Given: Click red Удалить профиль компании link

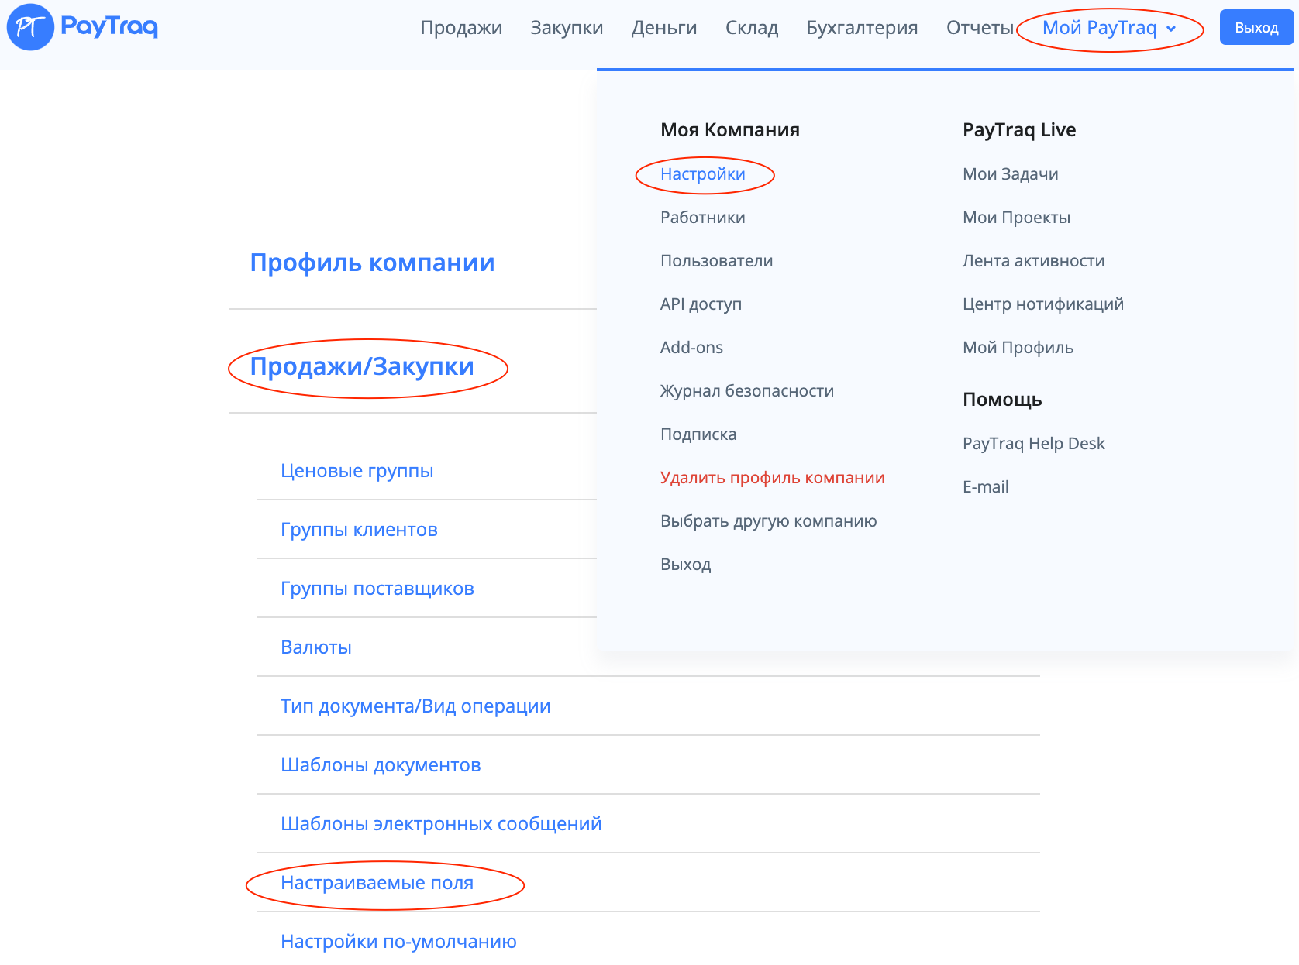Looking at the screenshot, I should [x=772, y=478].
